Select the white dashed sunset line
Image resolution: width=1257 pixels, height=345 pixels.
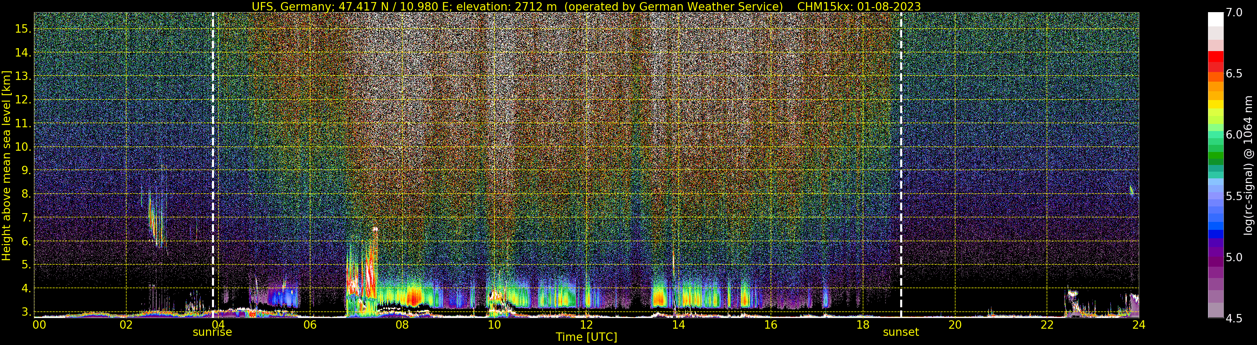click(x=901, y=165)
